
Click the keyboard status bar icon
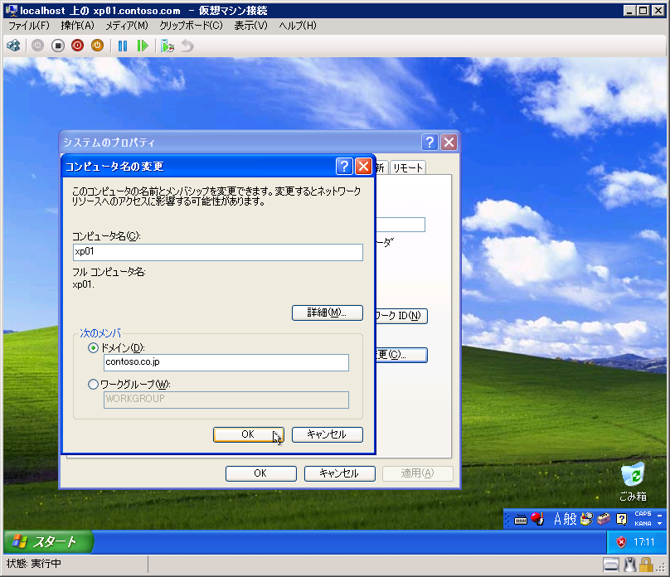611,565
